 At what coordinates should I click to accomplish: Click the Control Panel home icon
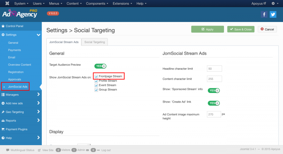(x=3, y=26)
